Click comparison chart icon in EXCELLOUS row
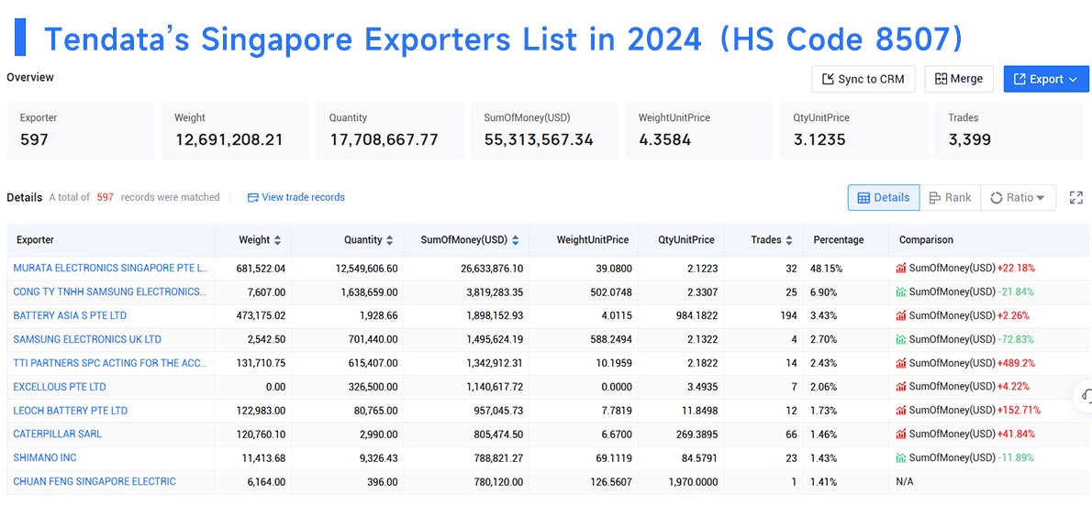This screenshot has height=506, width=1092. coord(901,386)
